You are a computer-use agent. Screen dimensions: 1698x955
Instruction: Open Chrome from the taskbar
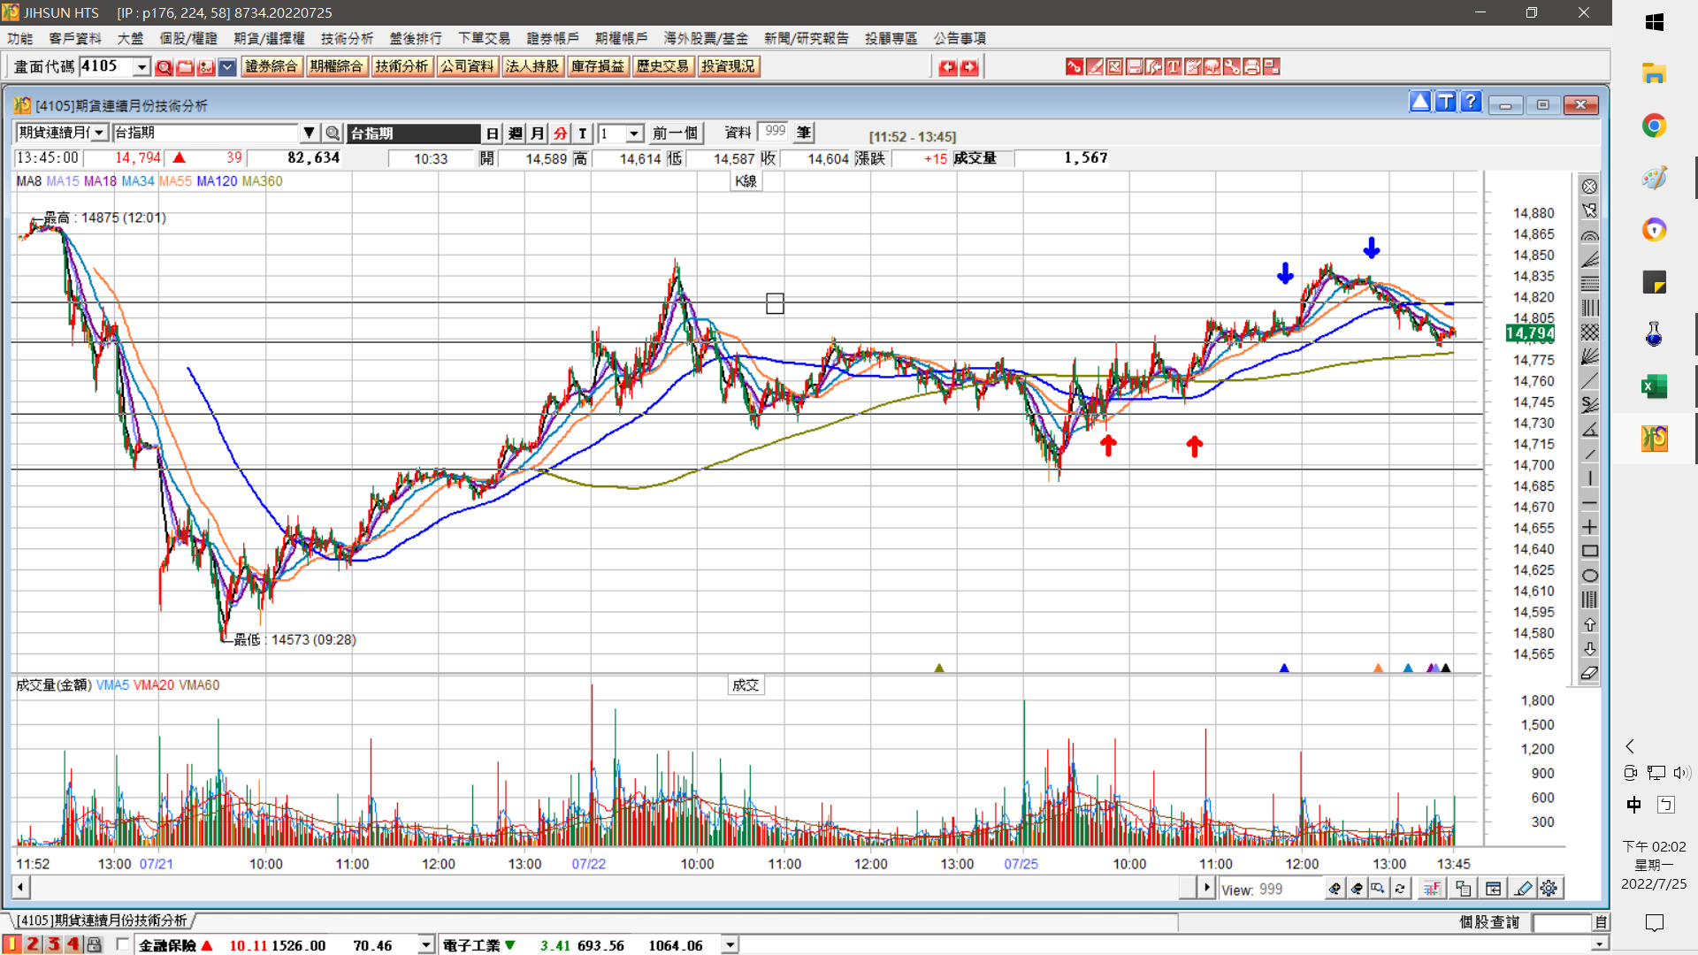pos(1654,126)
